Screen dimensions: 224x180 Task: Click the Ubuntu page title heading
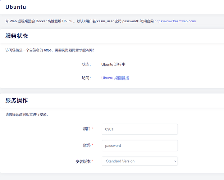click(x=15, y=7)
